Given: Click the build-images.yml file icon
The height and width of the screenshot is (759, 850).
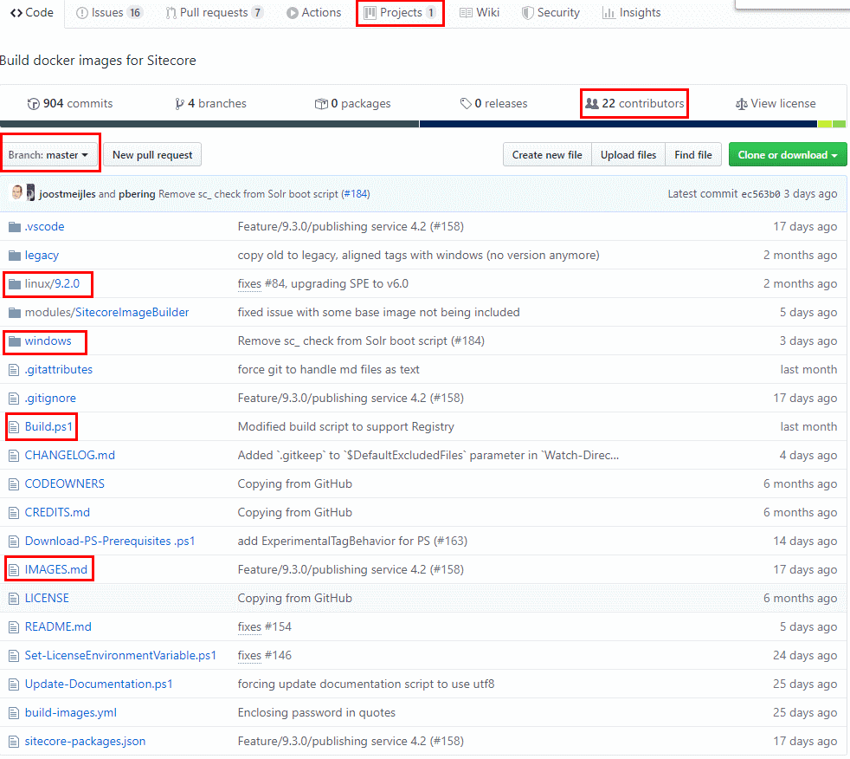Looking at the screenshot, I should (x=14, y=713).
